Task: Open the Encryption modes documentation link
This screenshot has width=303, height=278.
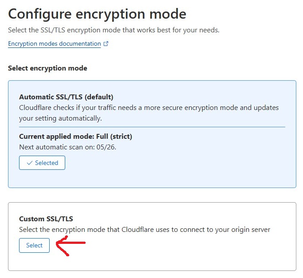Action: [x=54, y=44]
